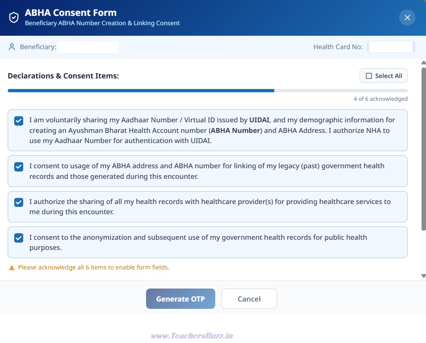Click the TeachersBuzz.in watermark link
426x343 pixels.
click(192, 336)
